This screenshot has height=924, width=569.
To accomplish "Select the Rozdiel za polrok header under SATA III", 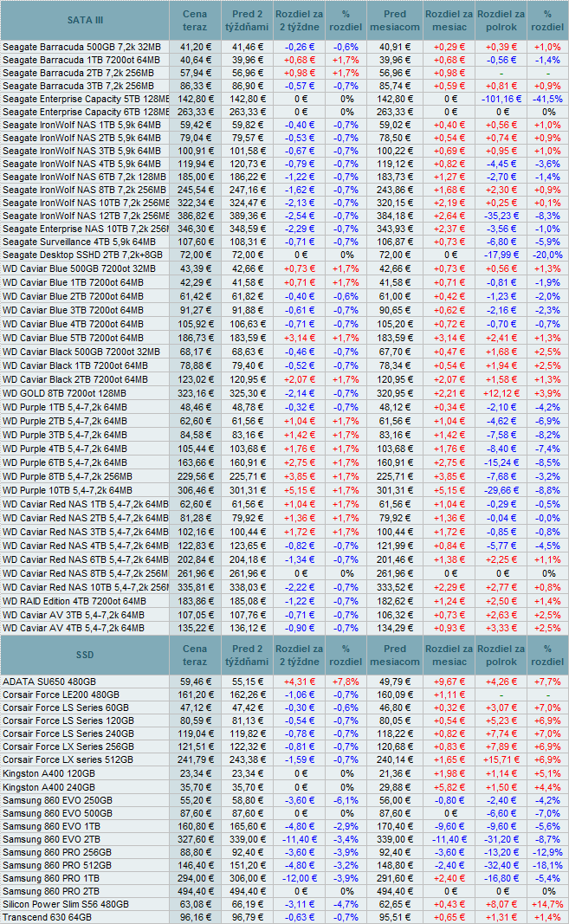I will (x=501, y=20).
